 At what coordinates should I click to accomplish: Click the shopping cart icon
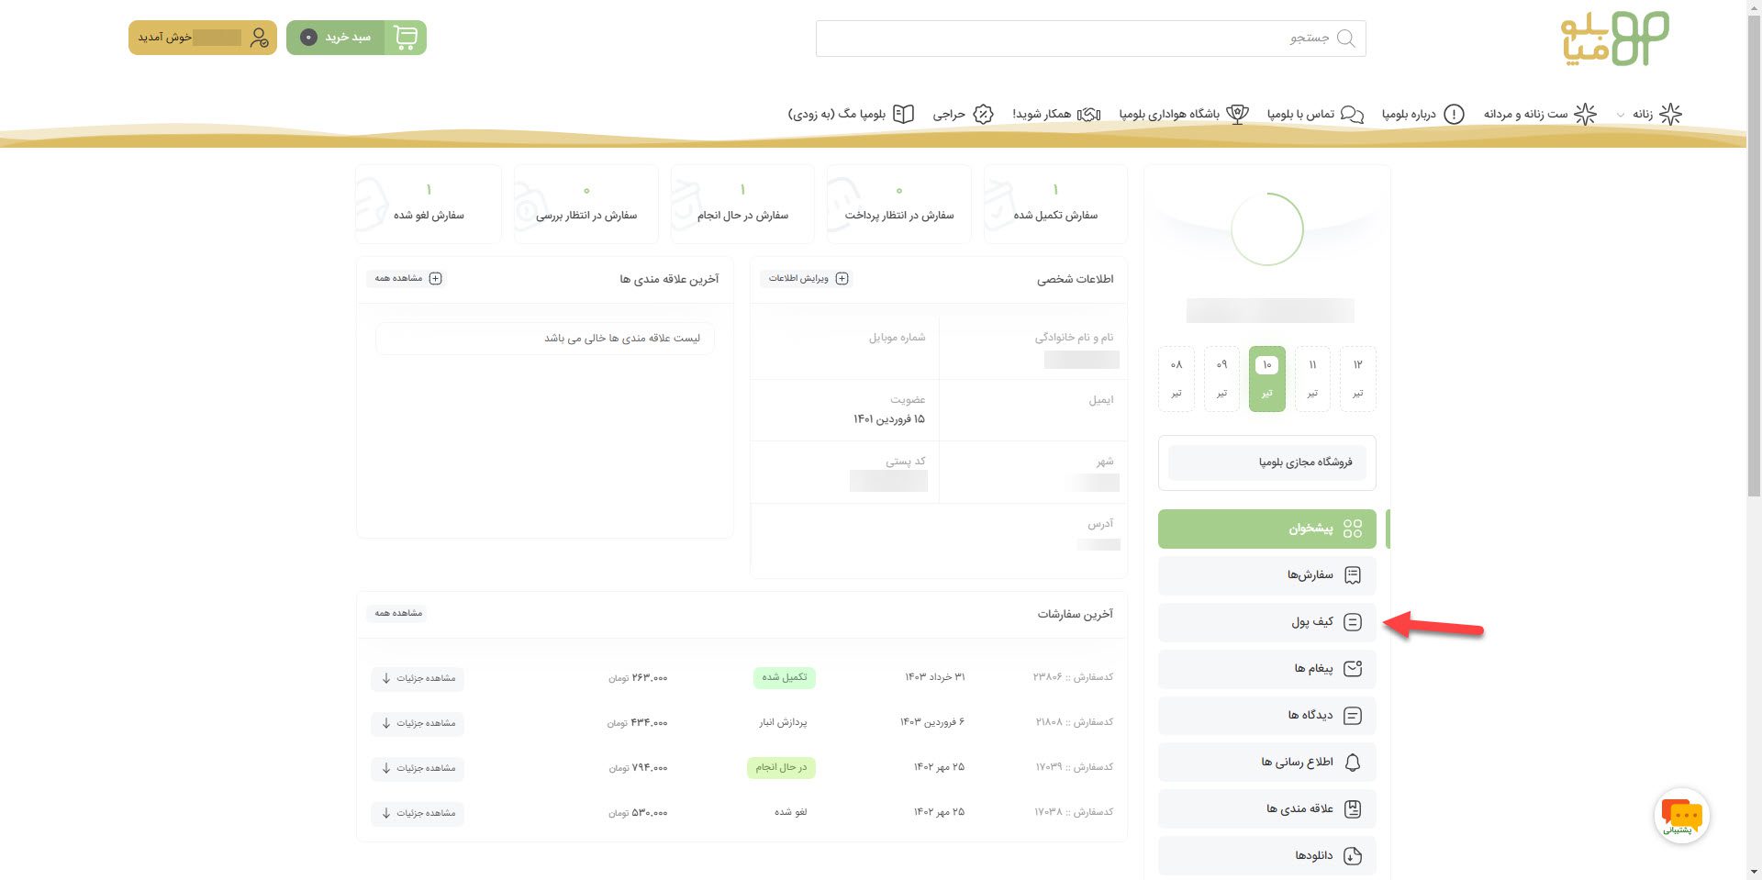tap(405, 38)
